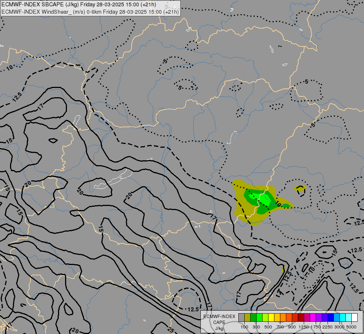Click the pink-magenta legend swatch

pyautogui.click(x=307, y=318)
